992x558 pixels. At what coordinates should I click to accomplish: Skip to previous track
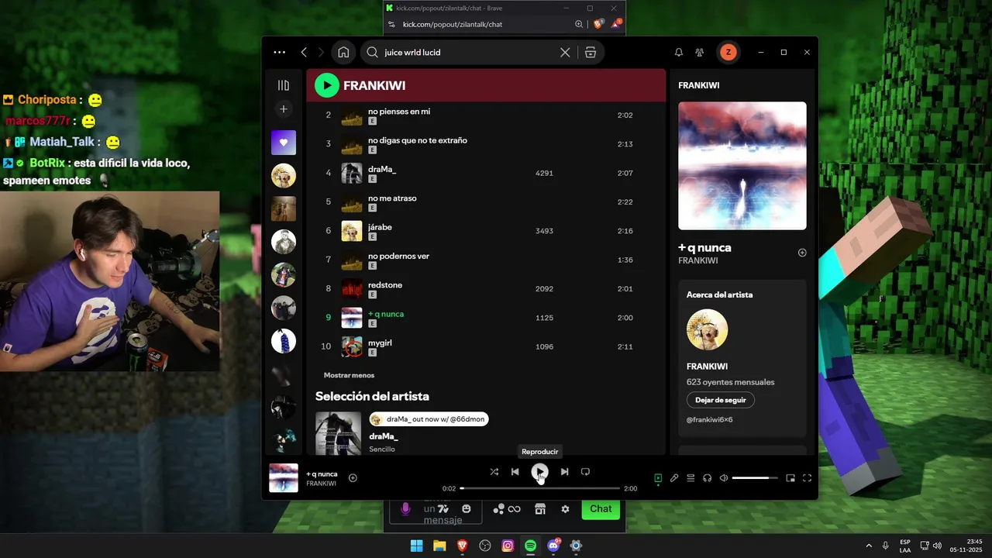(515, 471)
